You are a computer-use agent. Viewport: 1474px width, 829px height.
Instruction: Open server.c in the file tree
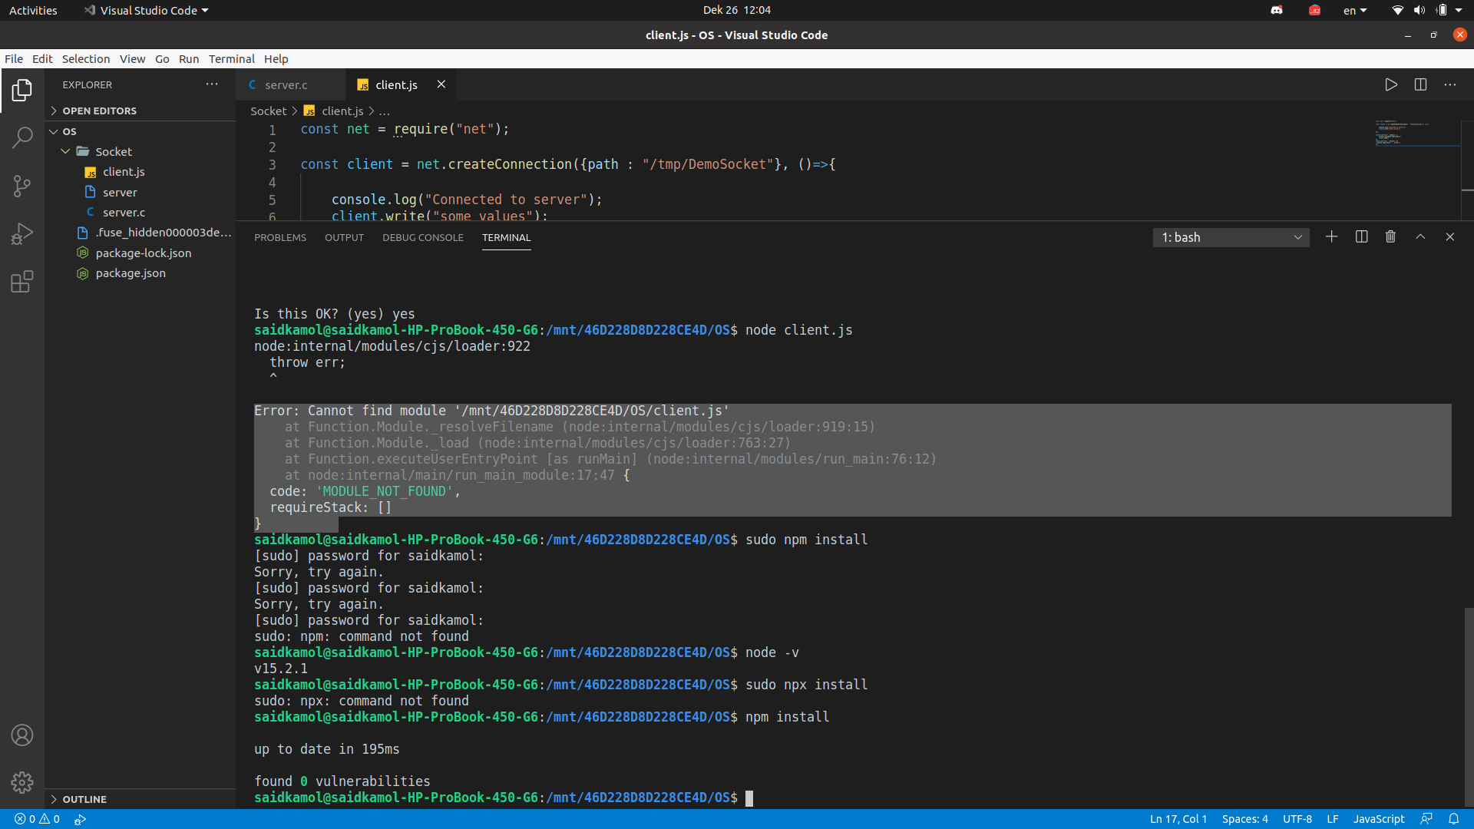click(140, 213)
